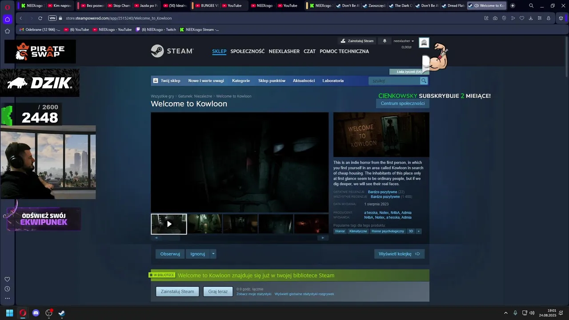Select the red-lit fifth screenshot thumbnail
This screenshot has width=569, height=320.
point(311,224)
